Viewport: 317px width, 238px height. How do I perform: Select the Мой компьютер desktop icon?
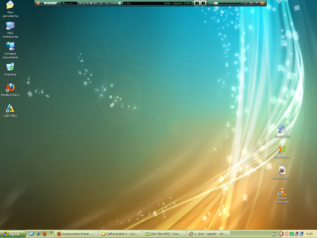click(x=10, y=30)
